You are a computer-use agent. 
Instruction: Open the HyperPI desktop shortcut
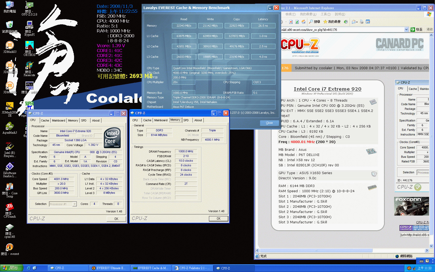point(29,28)
